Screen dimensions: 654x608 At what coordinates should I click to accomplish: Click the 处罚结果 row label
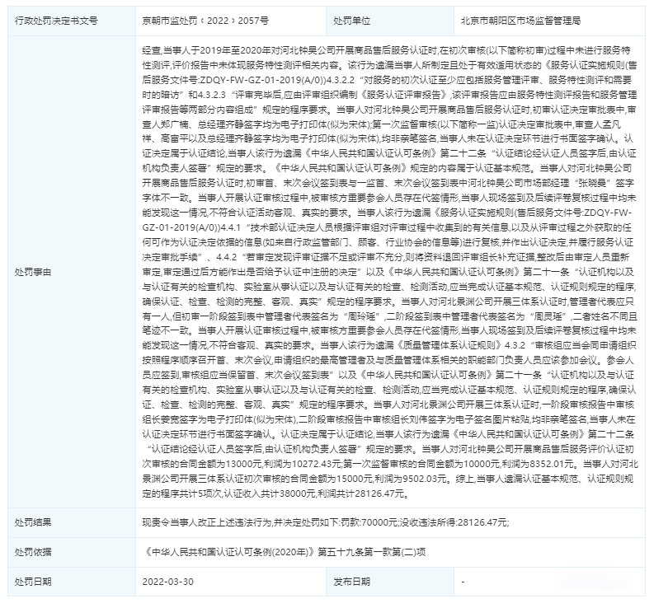tap(33, 522)
